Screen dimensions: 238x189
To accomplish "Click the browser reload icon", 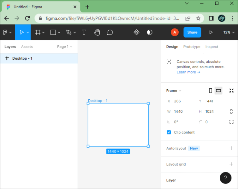I will pyautogui.click(x=28, y=18).
